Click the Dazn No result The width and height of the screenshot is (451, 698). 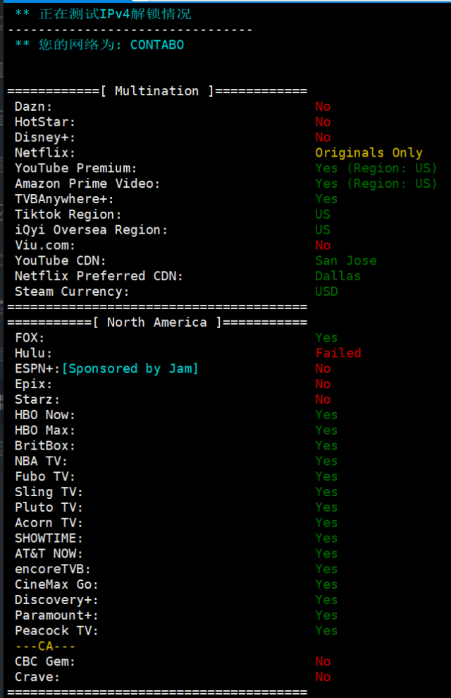323,107
